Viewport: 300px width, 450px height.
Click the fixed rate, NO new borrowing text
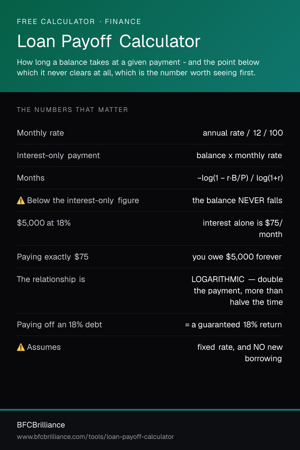240,353
